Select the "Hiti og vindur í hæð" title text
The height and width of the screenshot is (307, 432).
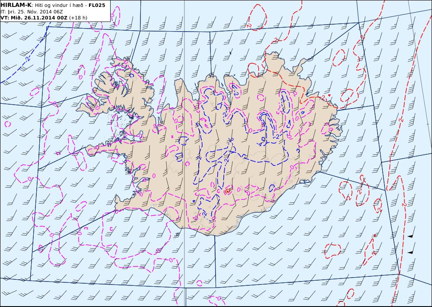58,5
